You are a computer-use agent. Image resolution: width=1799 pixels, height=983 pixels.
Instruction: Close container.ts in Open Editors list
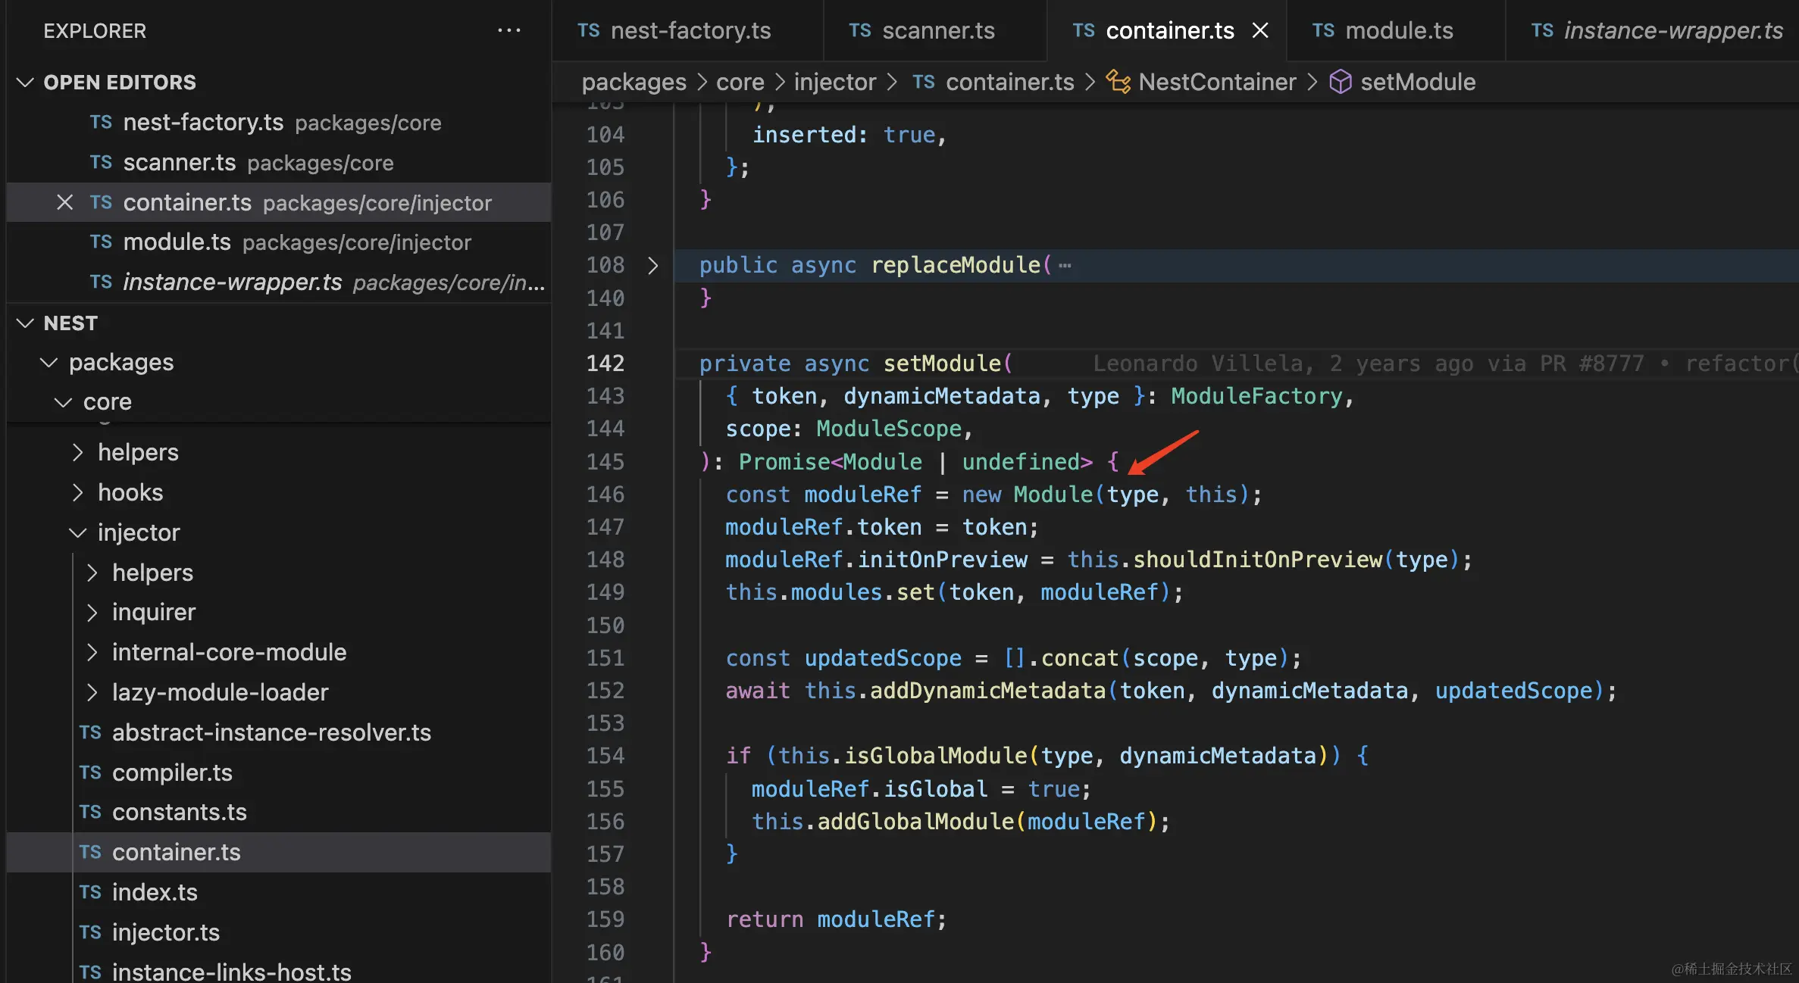pyautogui.click(x=65, y=202)
